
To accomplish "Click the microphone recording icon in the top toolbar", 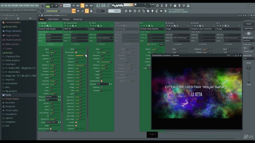I will click(x=166, y=5).
